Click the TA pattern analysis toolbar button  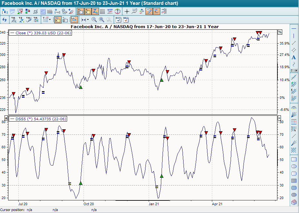click(x=13, y=19)
